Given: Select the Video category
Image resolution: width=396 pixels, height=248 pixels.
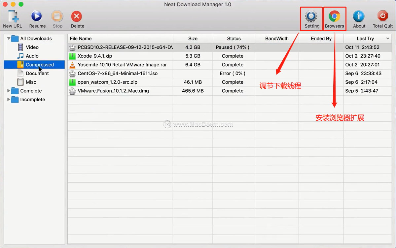Looking at the screenshot, I should (32, 47).
